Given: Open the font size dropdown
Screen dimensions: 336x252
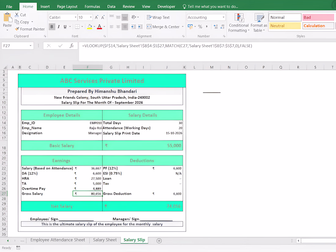Looking at the screenshot, I should pyautogui.click(x=91, y=17).
